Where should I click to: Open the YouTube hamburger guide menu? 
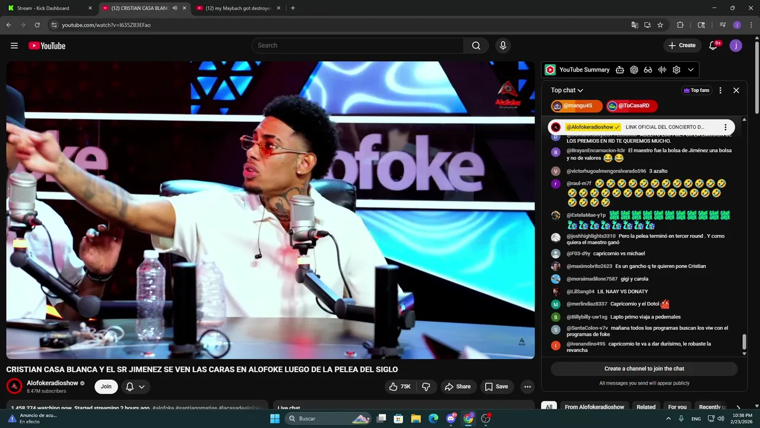click(14, 46)
